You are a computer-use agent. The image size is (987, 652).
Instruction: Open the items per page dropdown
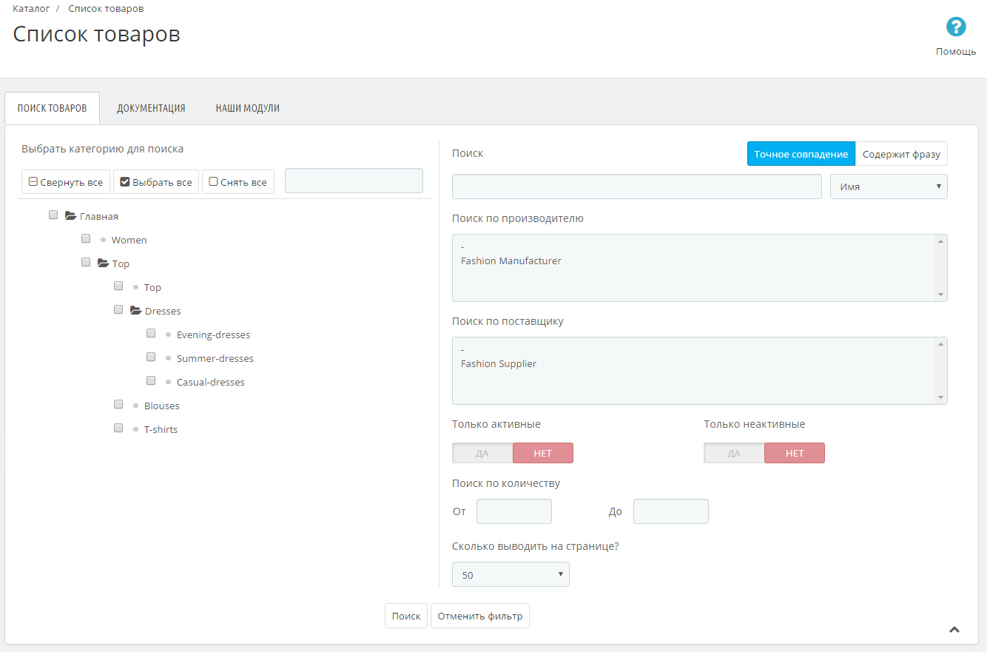click(511, 574)
